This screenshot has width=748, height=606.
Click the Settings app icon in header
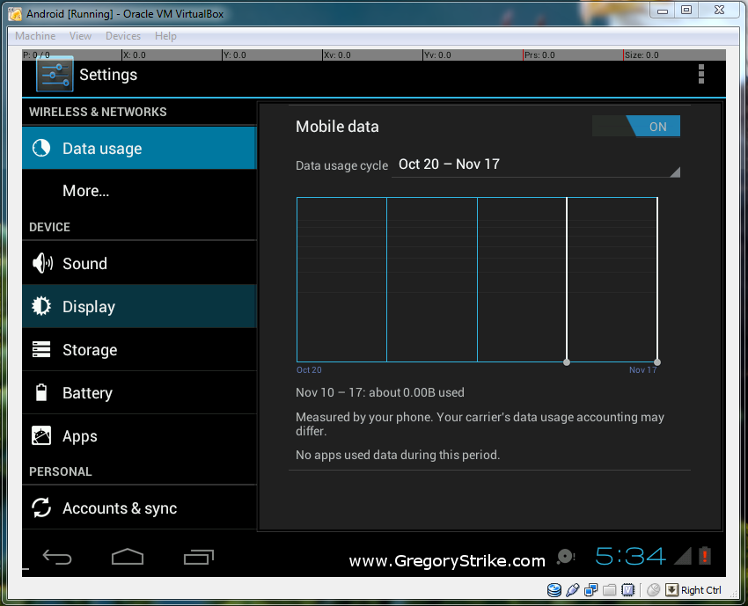point(54,75)
